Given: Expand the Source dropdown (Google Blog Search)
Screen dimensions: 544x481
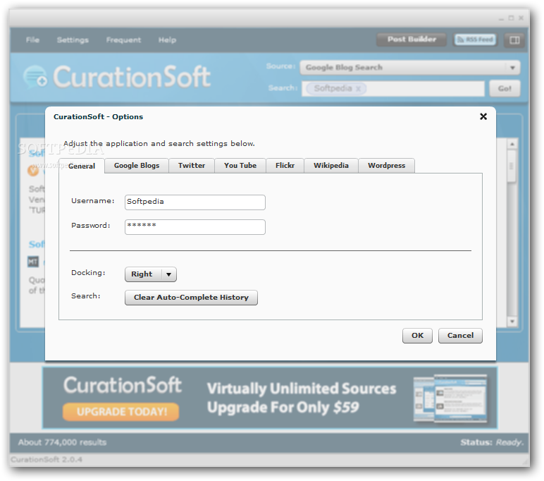Looking at the screenshot, I should pos(410,68).
